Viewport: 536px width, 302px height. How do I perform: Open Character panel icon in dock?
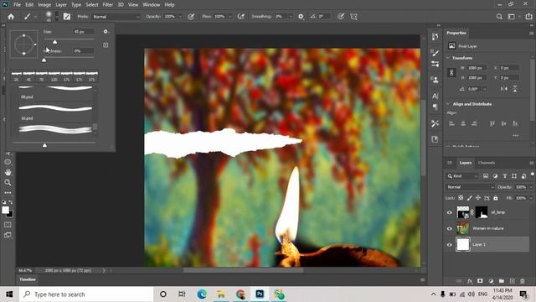coord(435,96)
